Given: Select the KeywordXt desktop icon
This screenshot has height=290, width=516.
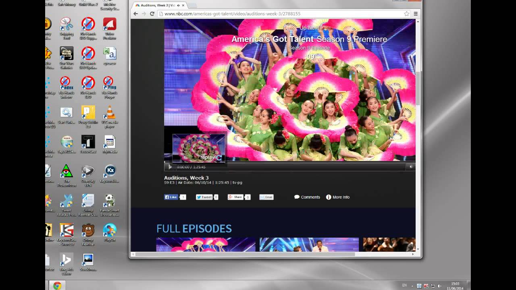Looking at the screenshot, I should [109, 174].
